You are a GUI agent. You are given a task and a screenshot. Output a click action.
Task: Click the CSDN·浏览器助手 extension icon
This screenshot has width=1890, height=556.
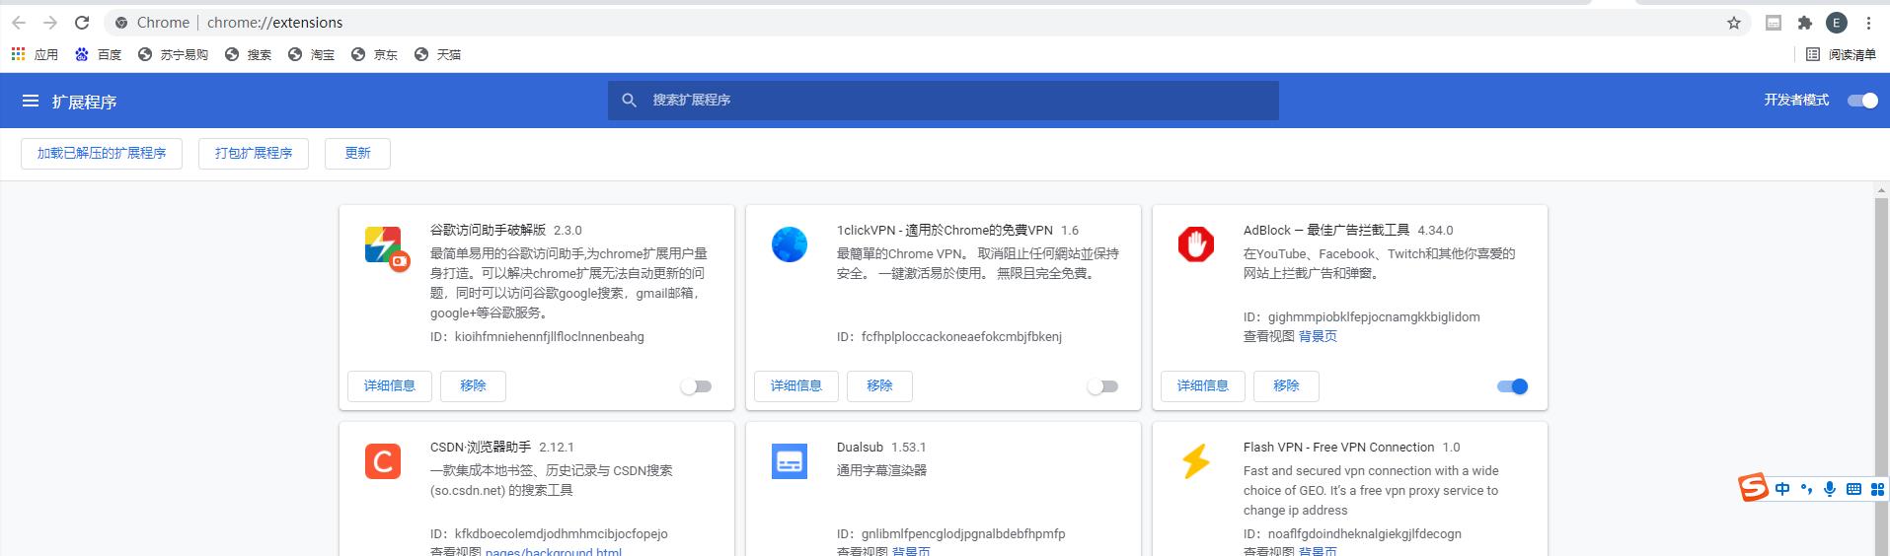click(x=383, y=461)
